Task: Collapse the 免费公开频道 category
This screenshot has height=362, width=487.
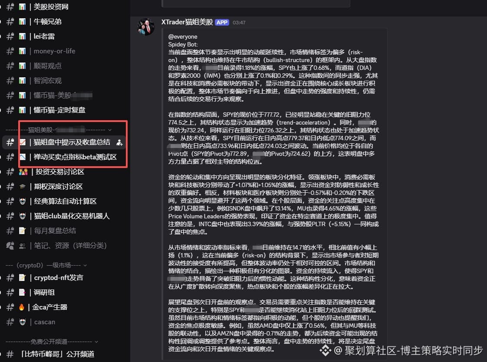Action: coord(96,342)
